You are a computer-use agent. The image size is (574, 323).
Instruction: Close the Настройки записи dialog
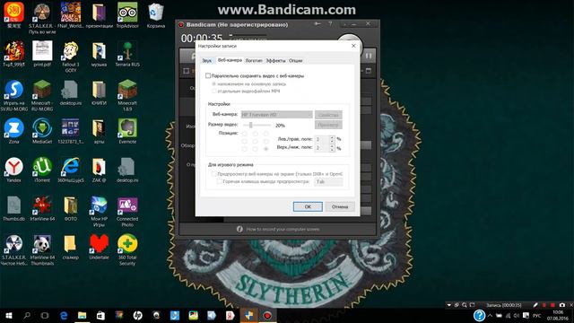353,46
